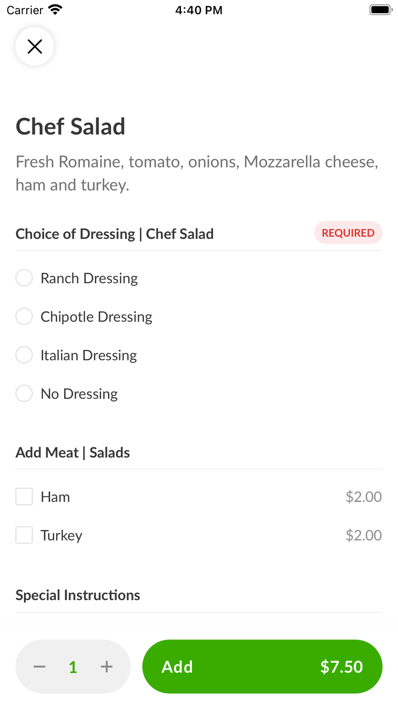398x709 pixels.
Task: Pick Italian Dressing radio button
Action: click(24, 355)
